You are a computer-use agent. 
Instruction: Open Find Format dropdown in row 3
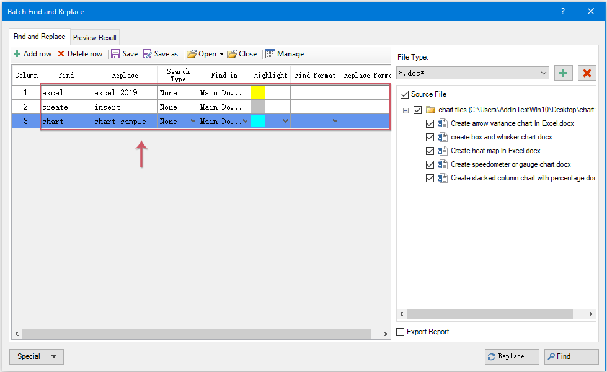click(x=335, y=121)
